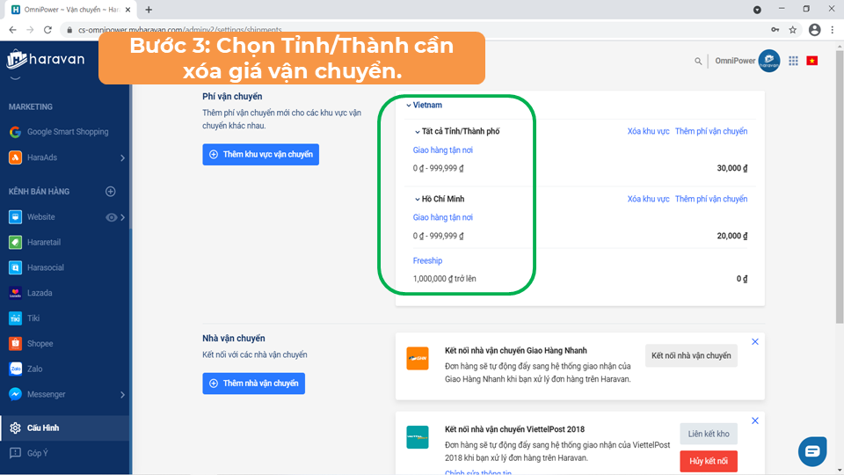Viewport: 844px width, 475px height.
Task: Collapse the Hồ Chí Minh zone
Action: (417, 200)
